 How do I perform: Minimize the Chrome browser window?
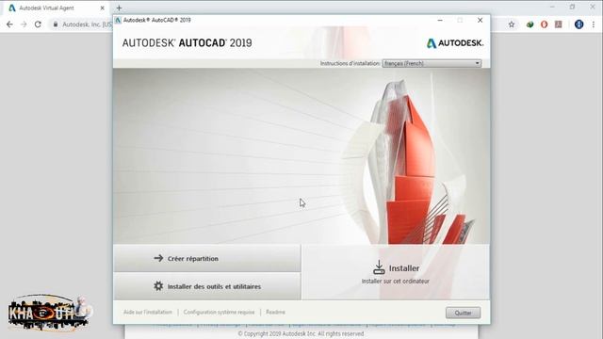pyautogui.click(x=552, y=7)
